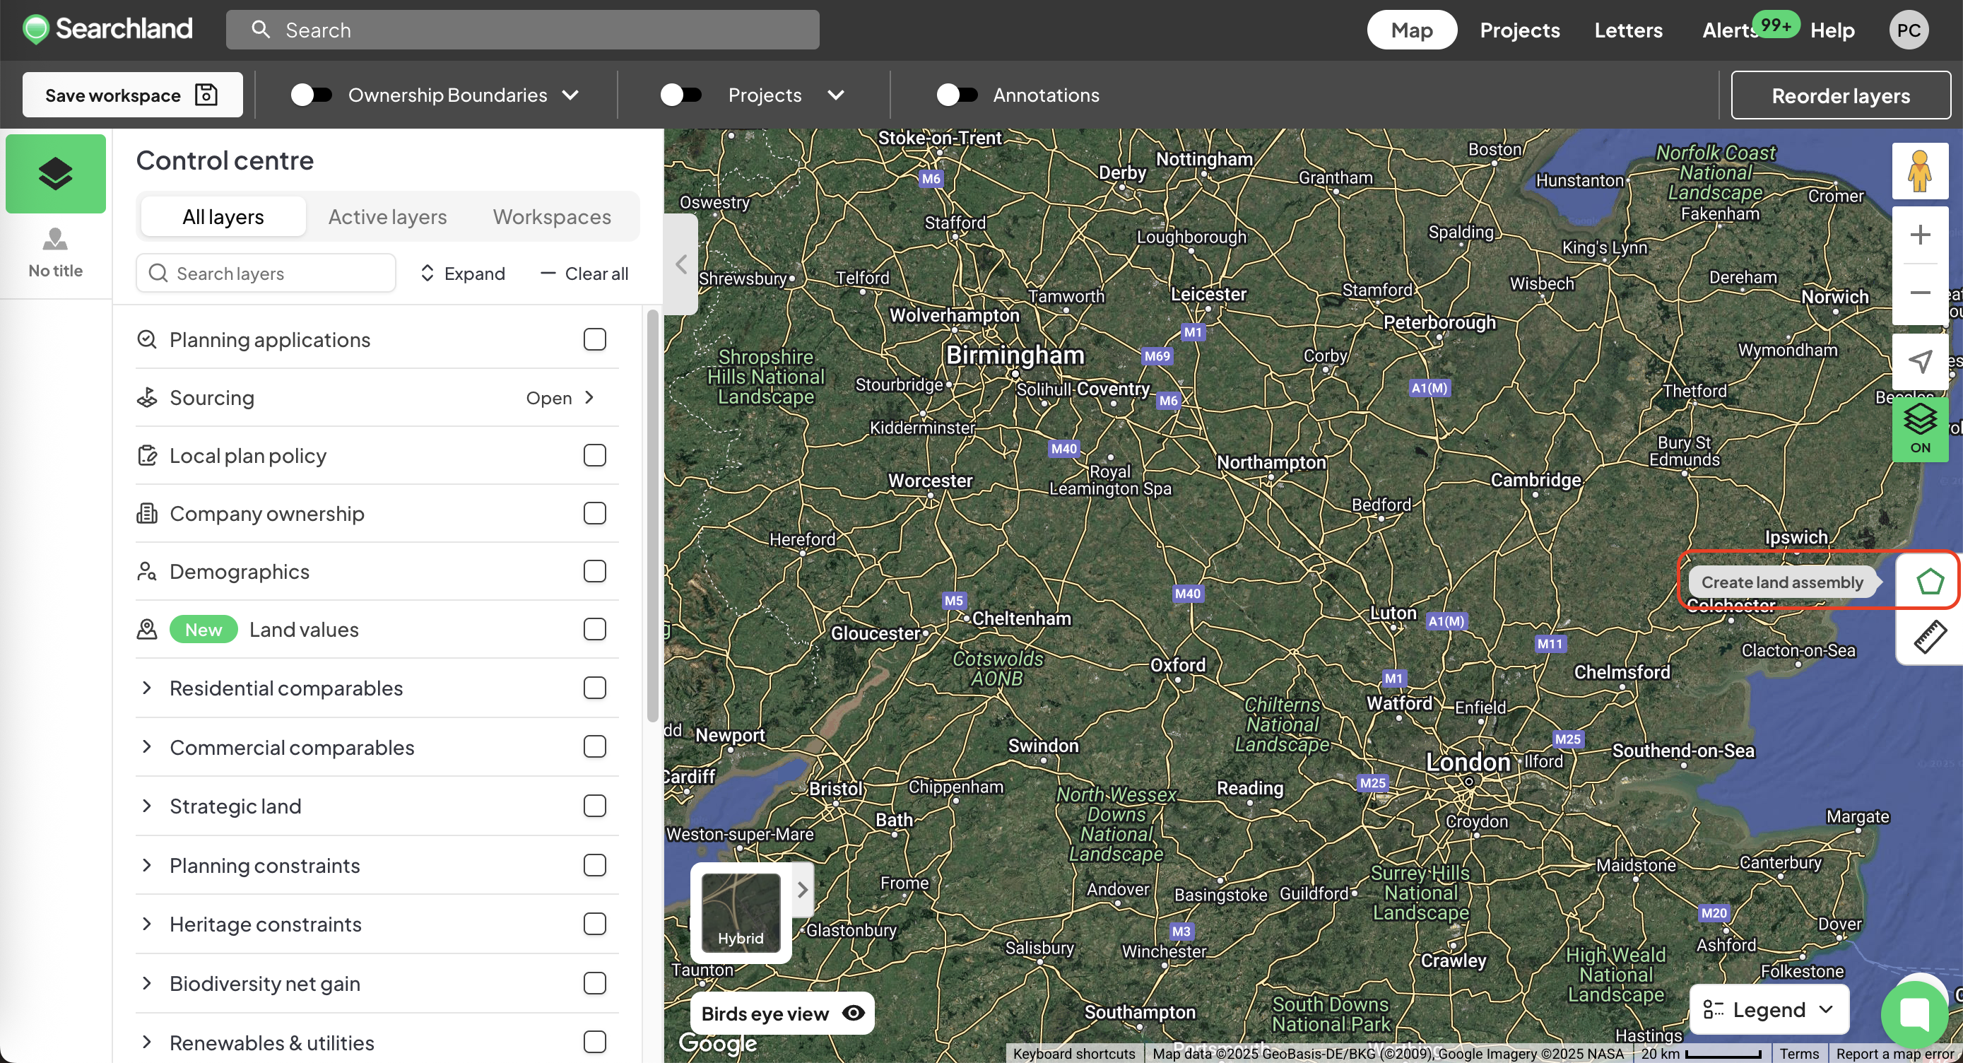Open the Letters nav item
Image resolution: width=1963 pixels, height=1063 pixels.
(x=1629, y=30)
